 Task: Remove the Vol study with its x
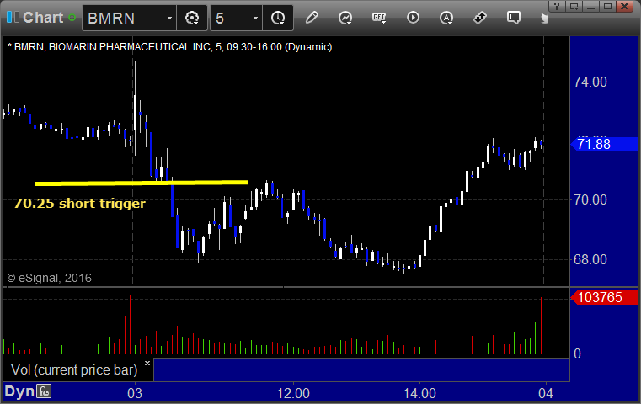(147, 363)
